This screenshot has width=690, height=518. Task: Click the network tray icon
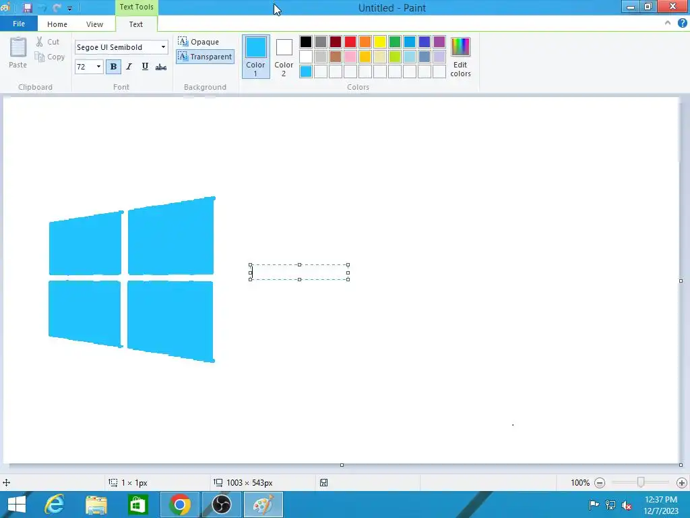pyautogui.click(x=610, y=505)
